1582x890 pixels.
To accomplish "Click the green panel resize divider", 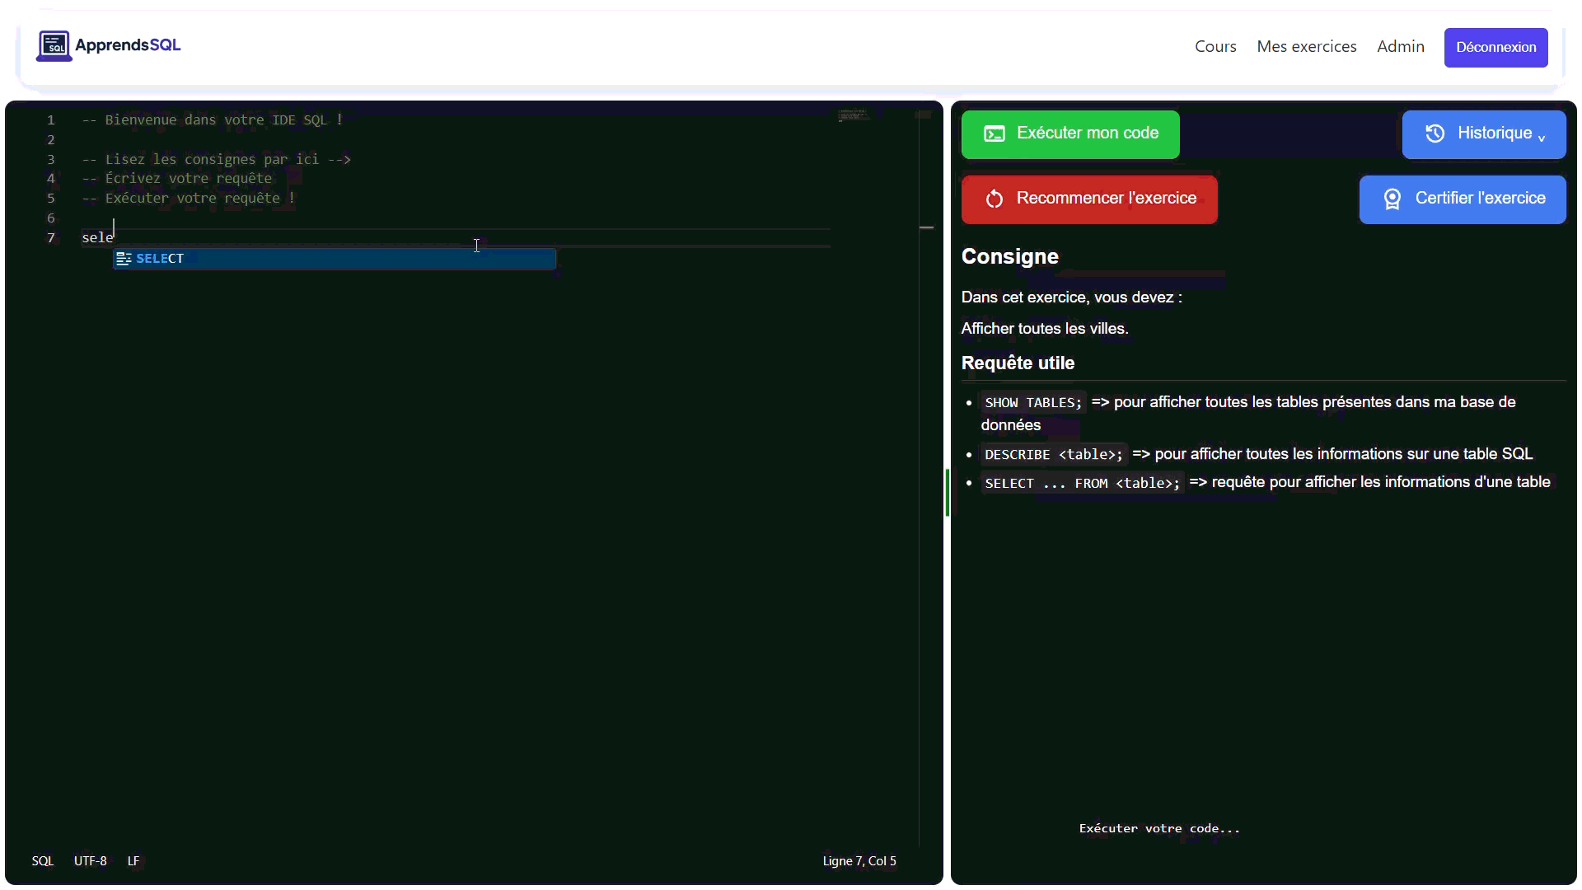I will pos(948,493).
